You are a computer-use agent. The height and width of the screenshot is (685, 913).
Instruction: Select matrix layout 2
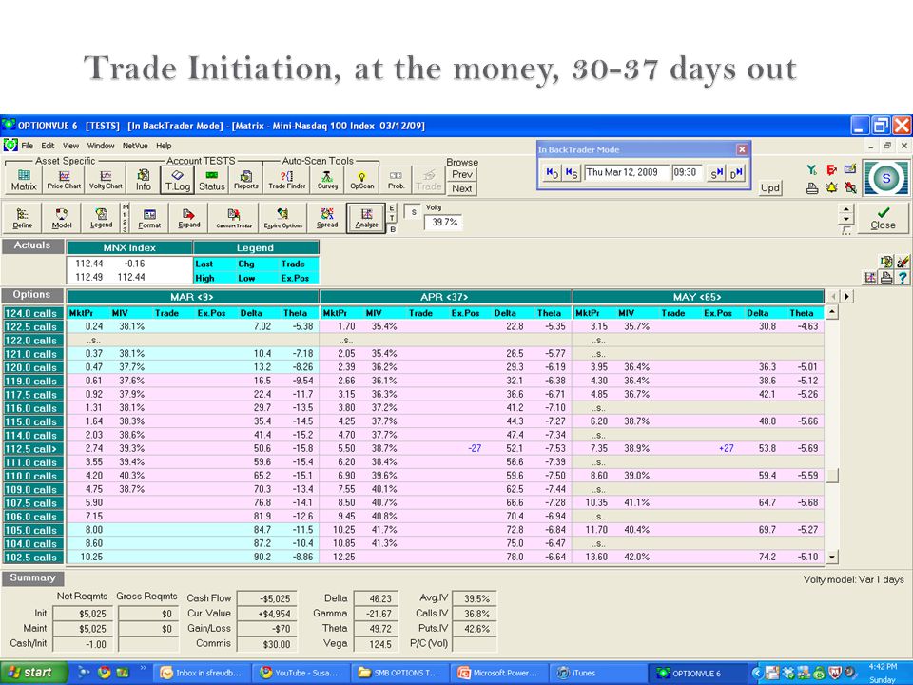[x=126, y=222]
